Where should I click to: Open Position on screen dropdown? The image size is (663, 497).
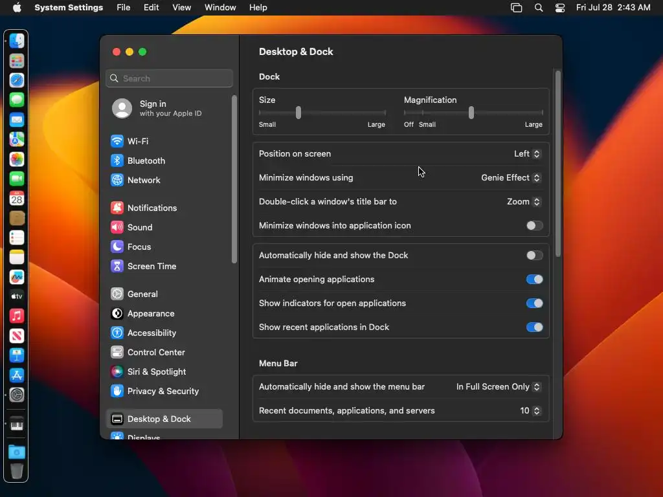(x=527, y=154)
